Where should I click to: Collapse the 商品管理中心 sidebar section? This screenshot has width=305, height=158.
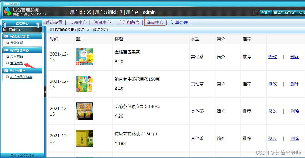click(22, 50)
